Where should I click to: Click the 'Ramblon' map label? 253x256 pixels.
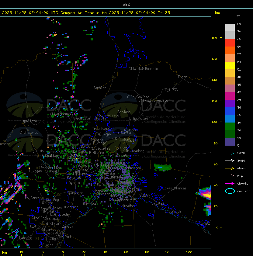(x=100, y=88)
